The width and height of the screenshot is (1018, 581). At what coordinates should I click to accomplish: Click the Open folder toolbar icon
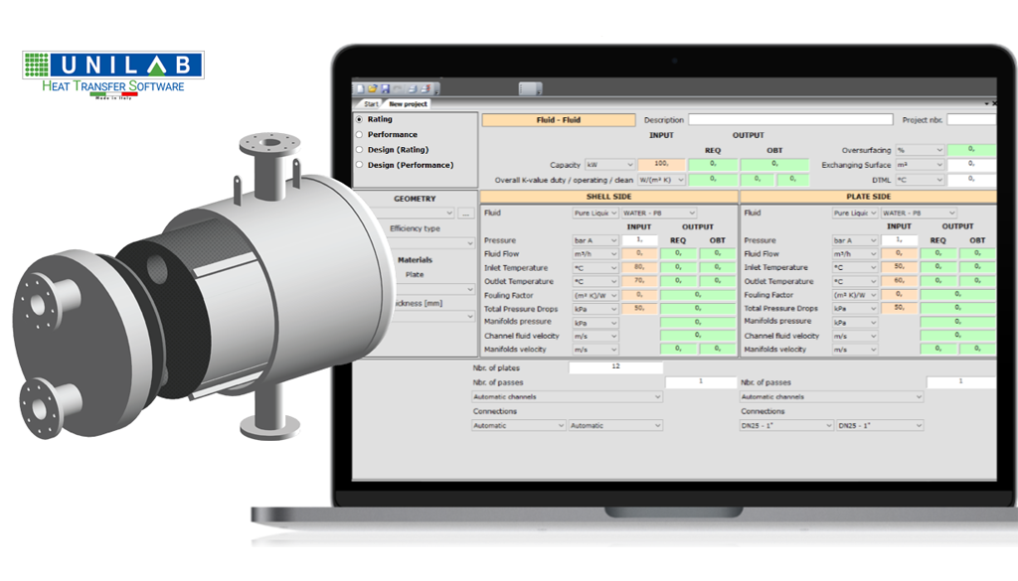[x=373, y=88]
